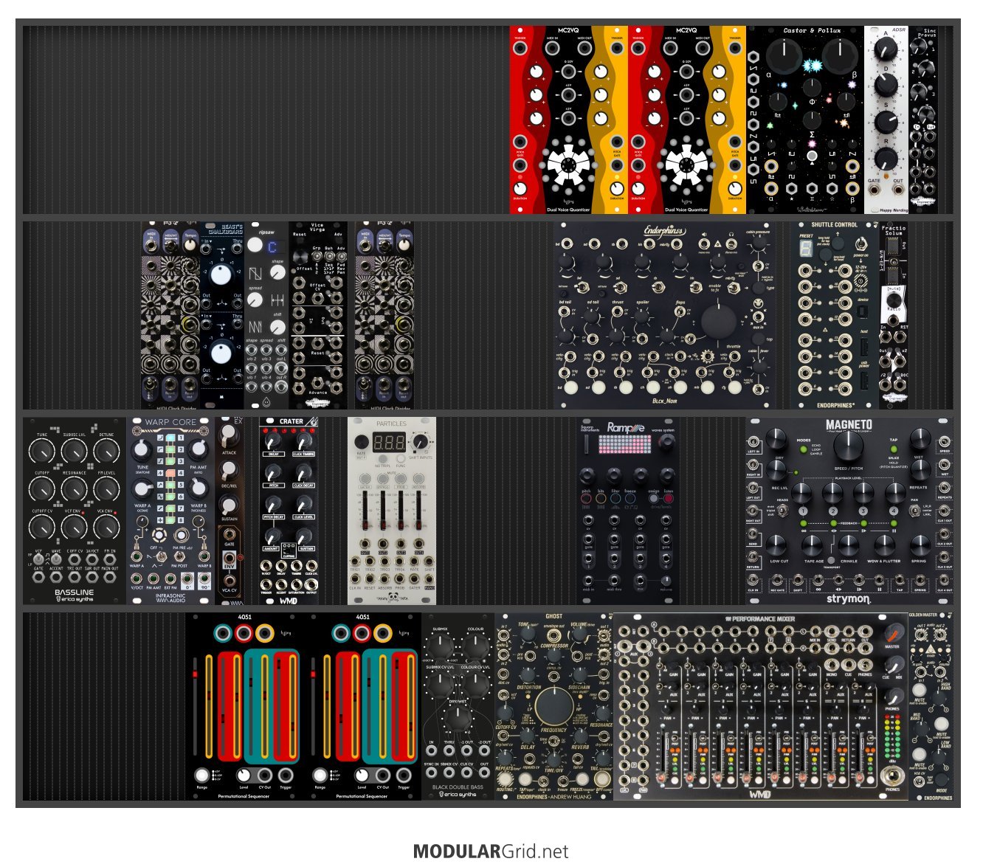The height and width of the screenshot is (867, 983).
Task: Click the TAP button on Magneto
Action: click(893, 449)
